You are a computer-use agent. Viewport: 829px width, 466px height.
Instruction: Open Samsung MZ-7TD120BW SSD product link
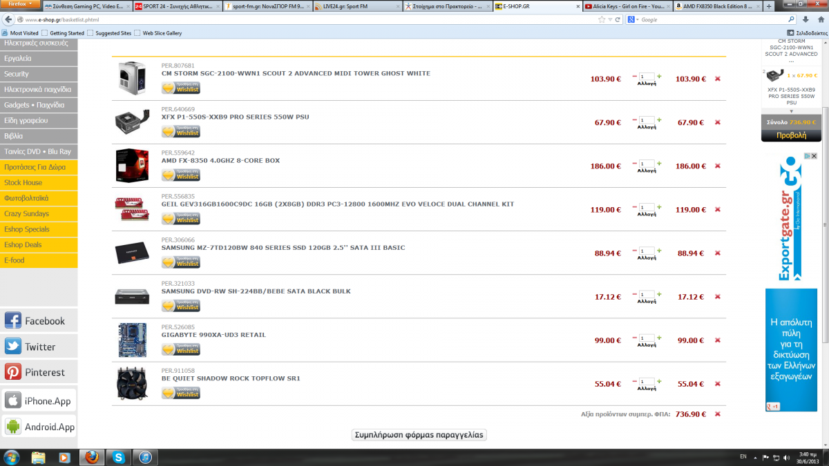(283, 248)
